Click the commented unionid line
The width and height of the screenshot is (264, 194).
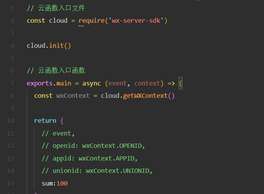click(x=97, y=171)
